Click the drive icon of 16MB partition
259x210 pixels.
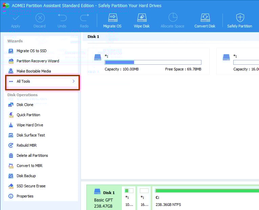(226, 57)
